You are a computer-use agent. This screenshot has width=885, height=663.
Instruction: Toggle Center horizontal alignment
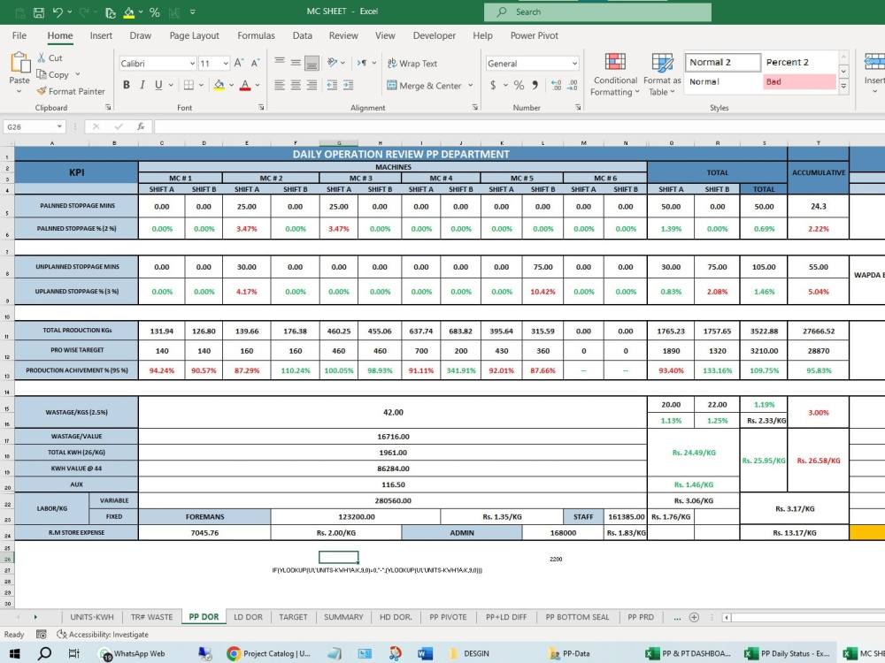coord(296,85)
